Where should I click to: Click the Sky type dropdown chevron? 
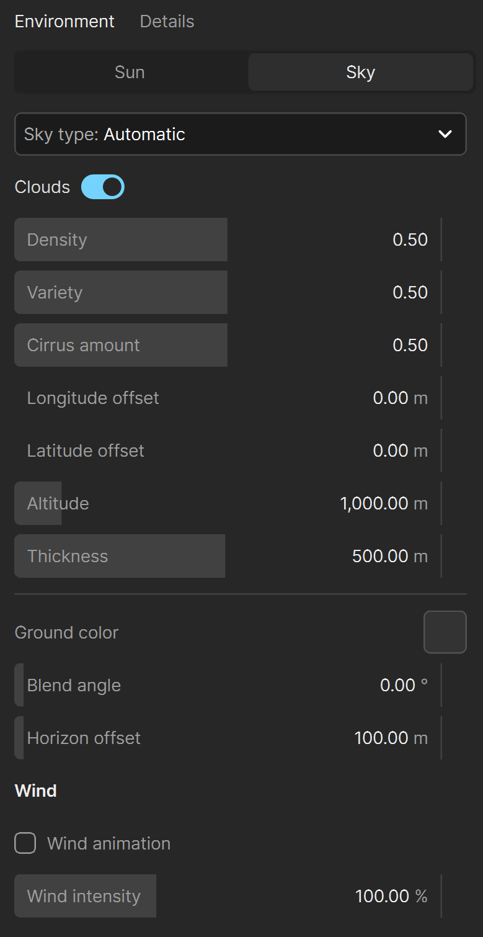point(445,134)
